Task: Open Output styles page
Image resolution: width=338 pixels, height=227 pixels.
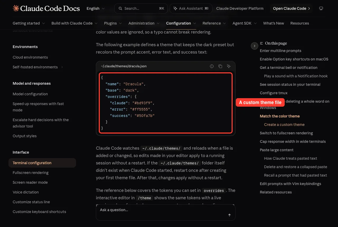Action: pos(25,136)
